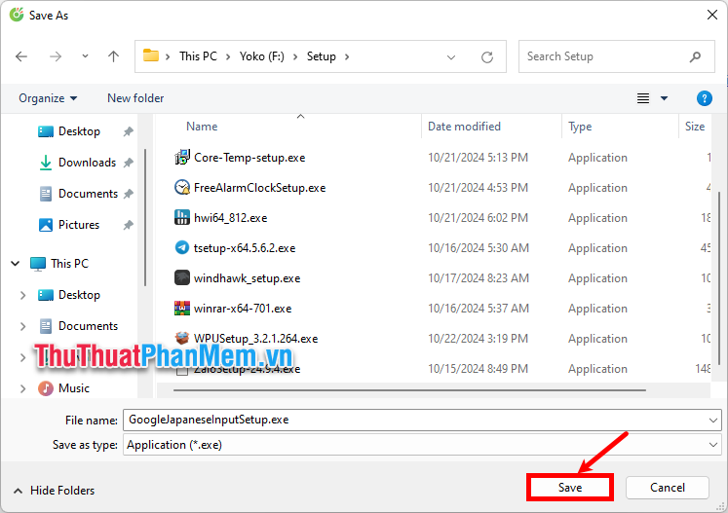Expand the Music tree node
The image size is (728, 513).
[x=22, y=388]
